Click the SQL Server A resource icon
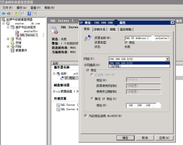 coord(58,109)
